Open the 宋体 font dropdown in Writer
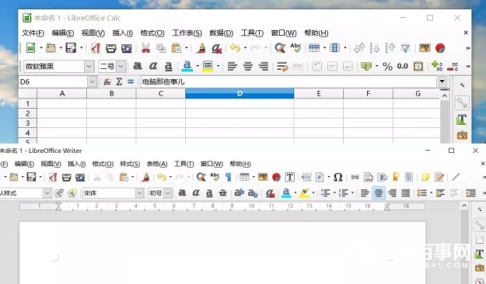This screenshot has height=284, width=486. point(140,193)
